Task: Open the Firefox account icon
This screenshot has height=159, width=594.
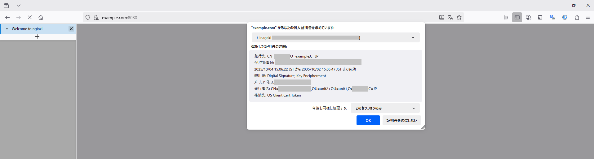Action: pyautogui.click(x=529, y=18)
